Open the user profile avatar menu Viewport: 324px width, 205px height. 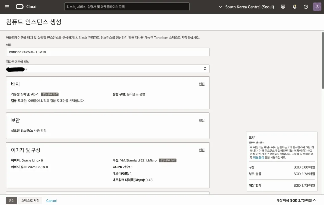(x=317, y=7)
